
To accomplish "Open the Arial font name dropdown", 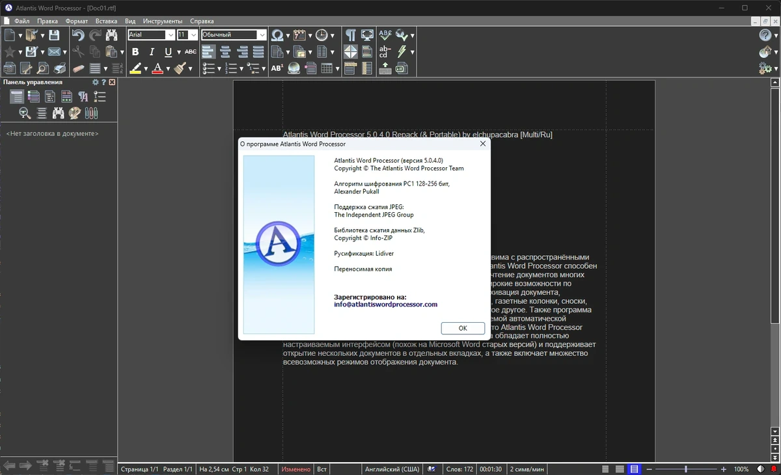I will 171,35.
